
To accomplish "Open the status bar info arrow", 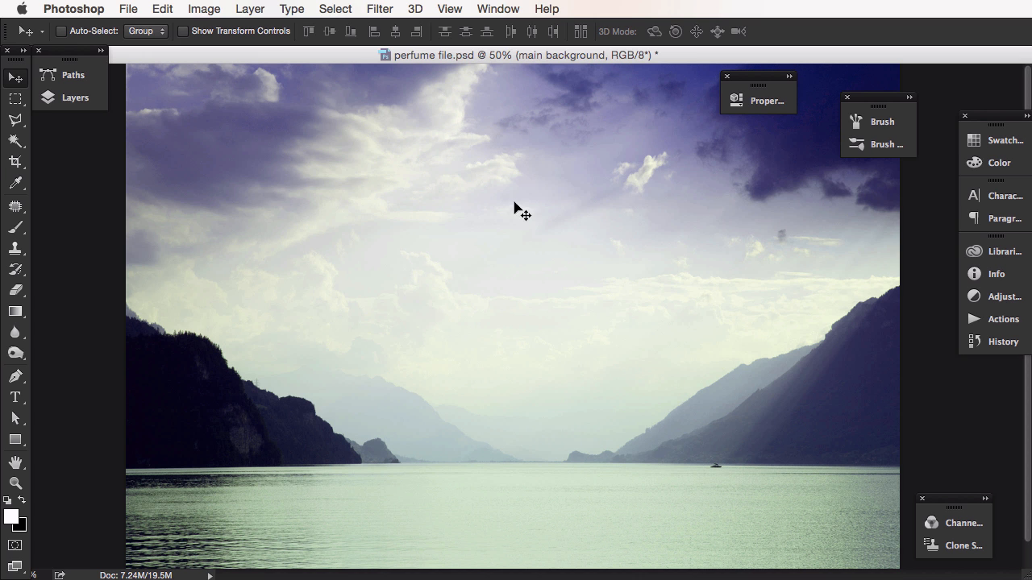I will point(210,575).
